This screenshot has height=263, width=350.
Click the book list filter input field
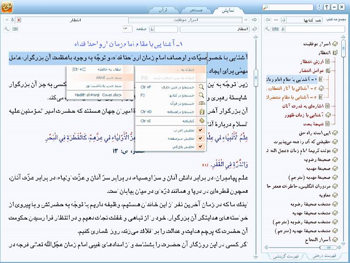coord(315,29)
